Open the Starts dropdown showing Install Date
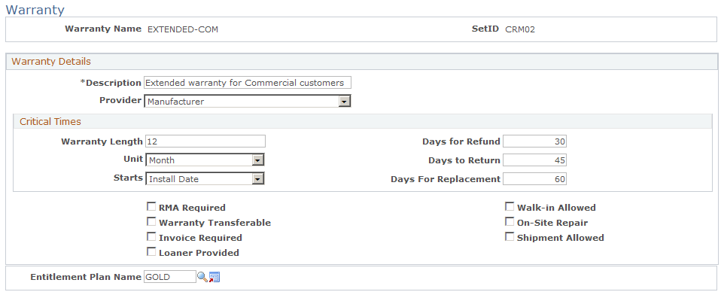This screenshot has height=295, width=721. (205, 179)
